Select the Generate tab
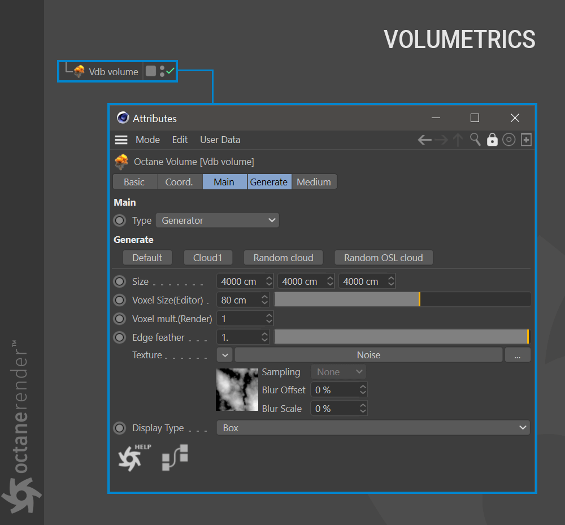 coord(269,182)
